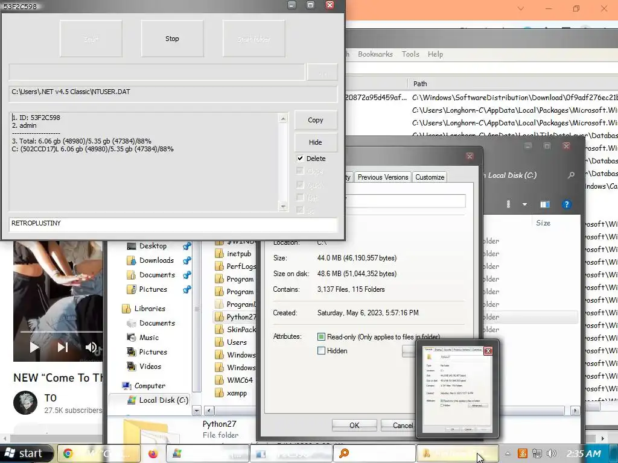Expand Libraries in navigation pane
618x463 pixels.
pyautogui.click(x=150, y=309)
